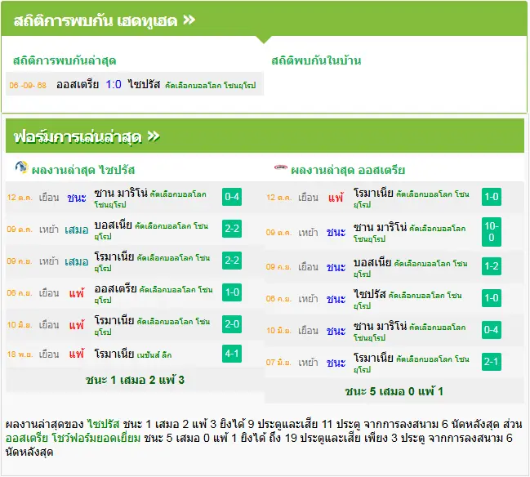The image size is (530, 477).
Task: Click โรมาเนีย in Cyprus 10 มิ.ย. row
Action: pos(114,320)
